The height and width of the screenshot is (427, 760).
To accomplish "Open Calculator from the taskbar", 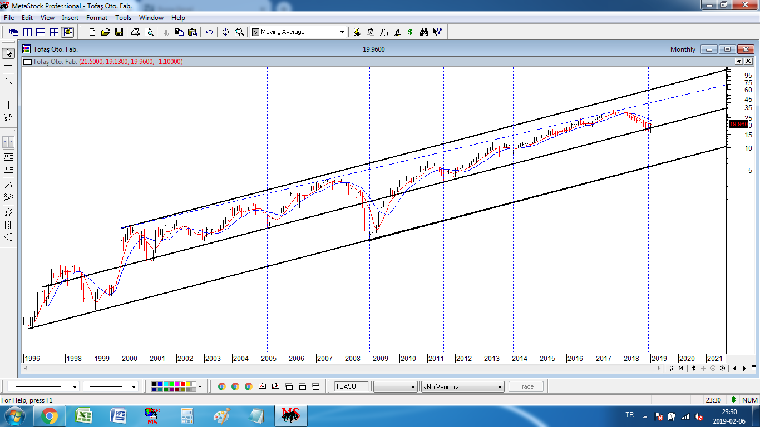I will point(187,416).
